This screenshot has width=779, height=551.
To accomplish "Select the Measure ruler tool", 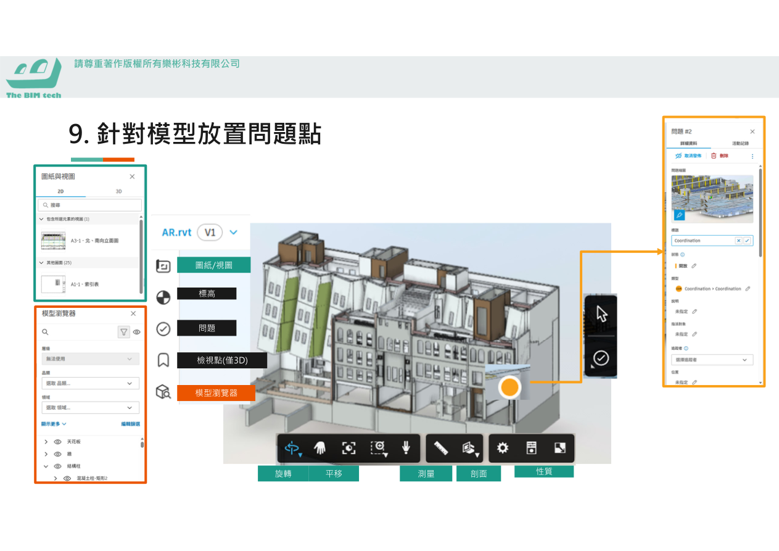I will (x=440, y=449).
